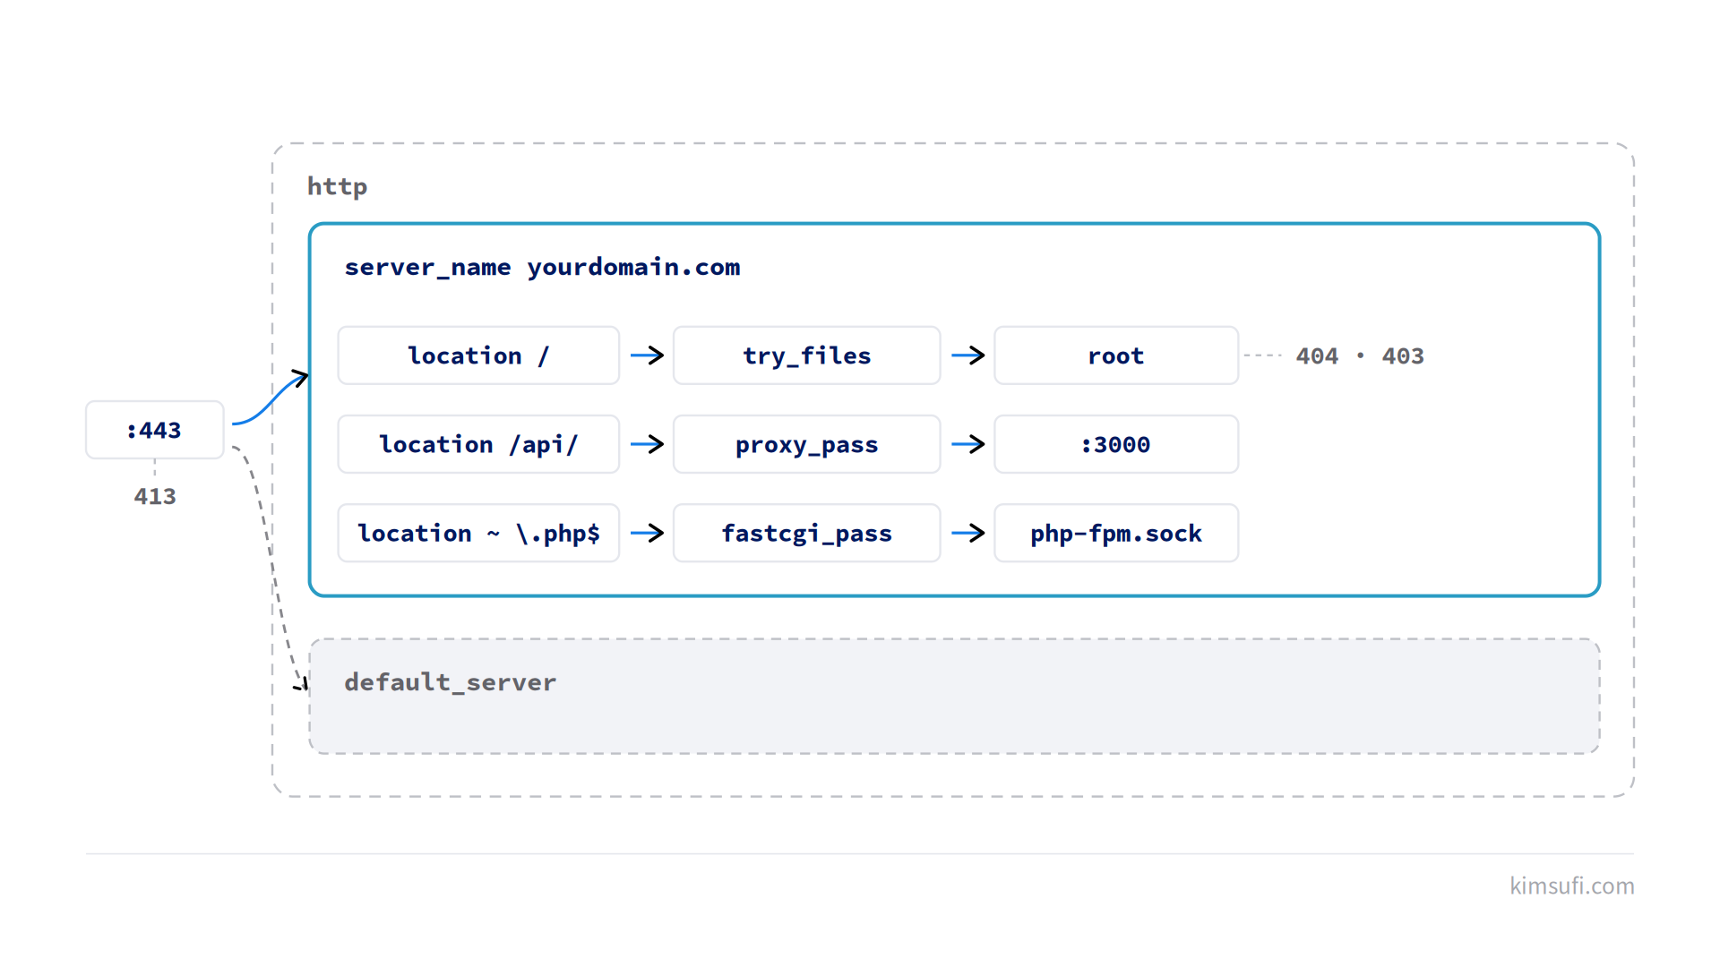Viewport: 1720px width, 967px height.
Task: Click the 'location /api/' block
Action: [478, 444]
